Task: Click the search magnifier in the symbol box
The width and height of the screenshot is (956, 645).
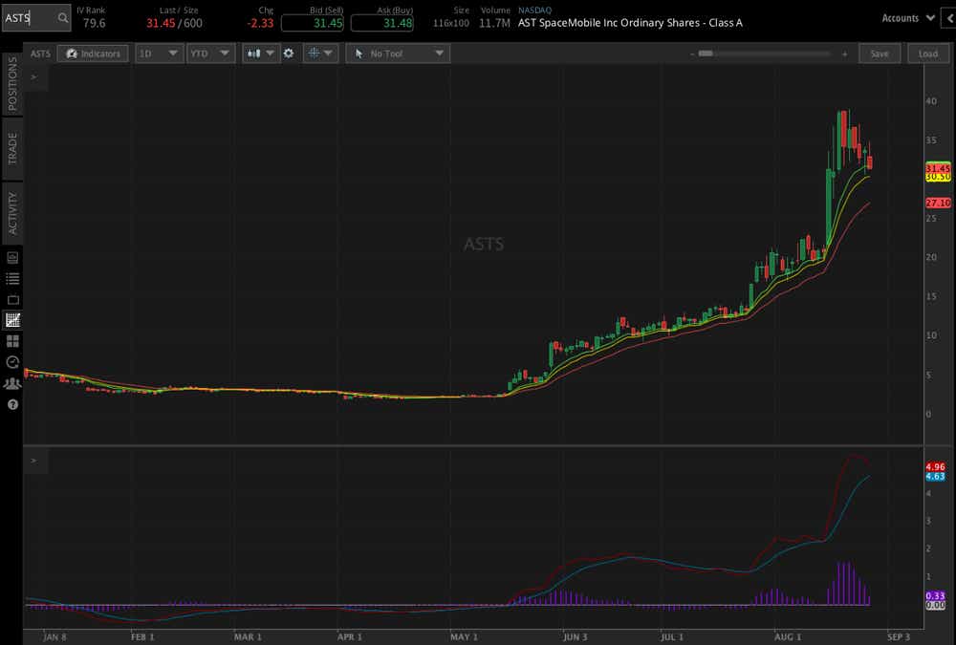Action: coord(60,17)
